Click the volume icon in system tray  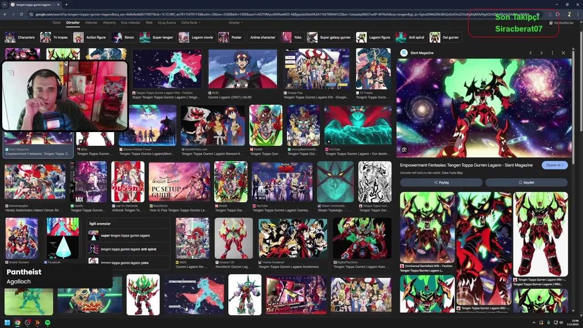[561, 323]
